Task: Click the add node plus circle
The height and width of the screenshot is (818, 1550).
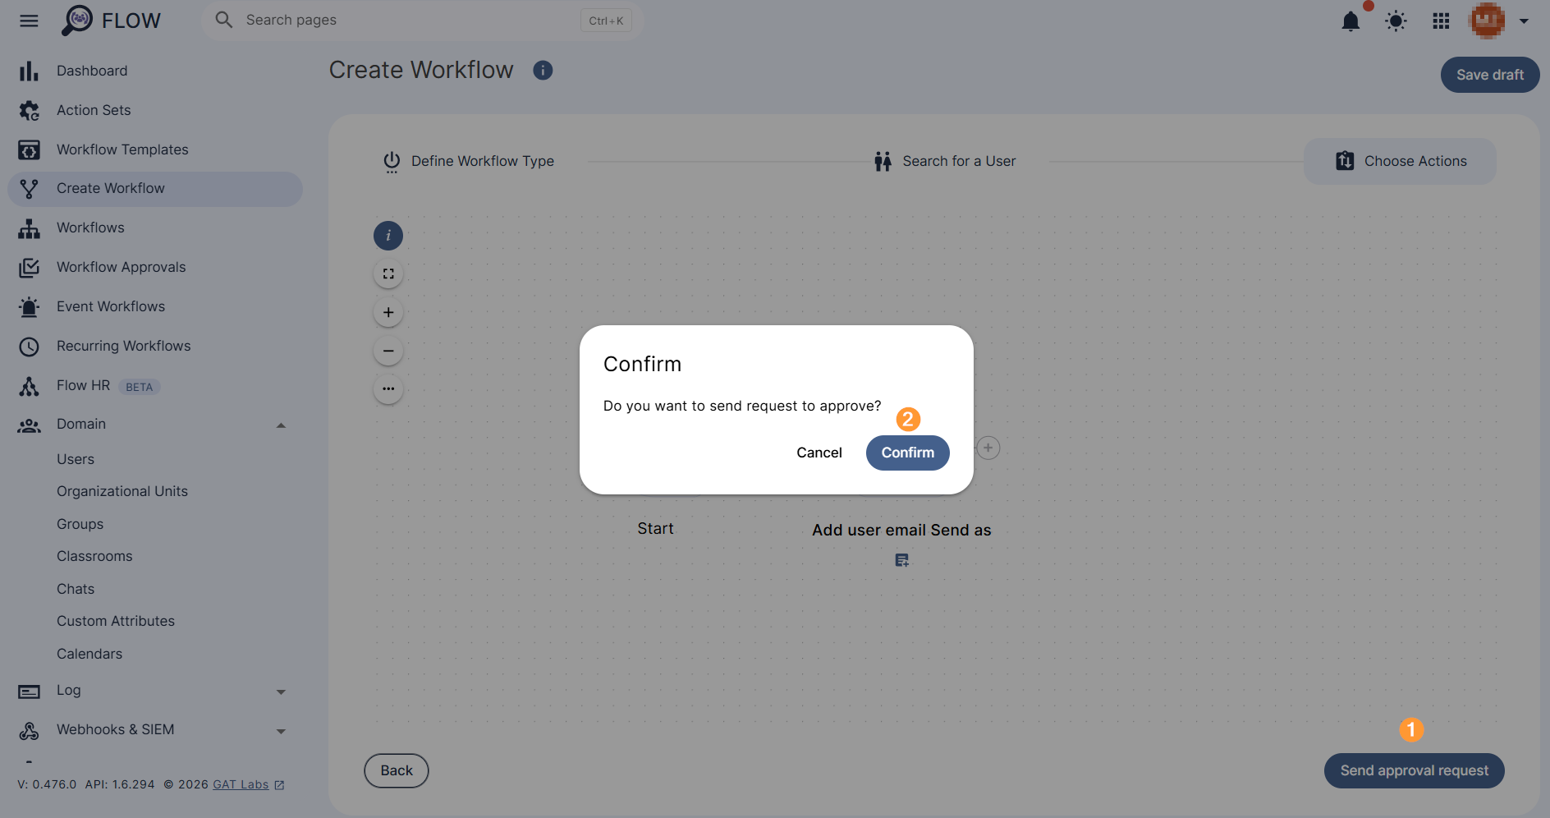Action: (x=988, y=448)
